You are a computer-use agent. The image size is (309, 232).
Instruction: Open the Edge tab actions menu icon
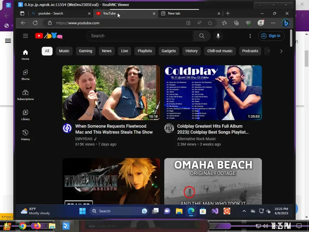pos(22,13)
